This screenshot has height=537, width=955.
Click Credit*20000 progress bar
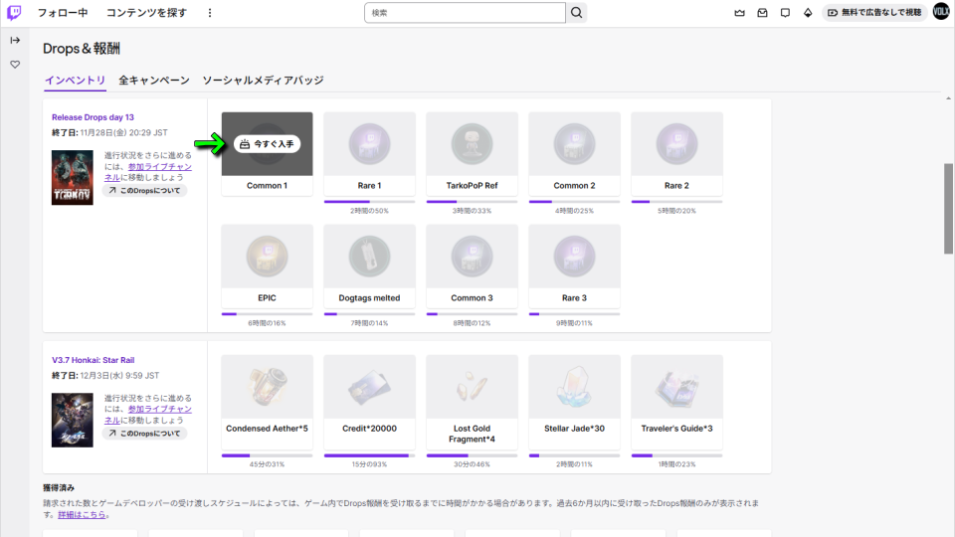pos(370,455)
